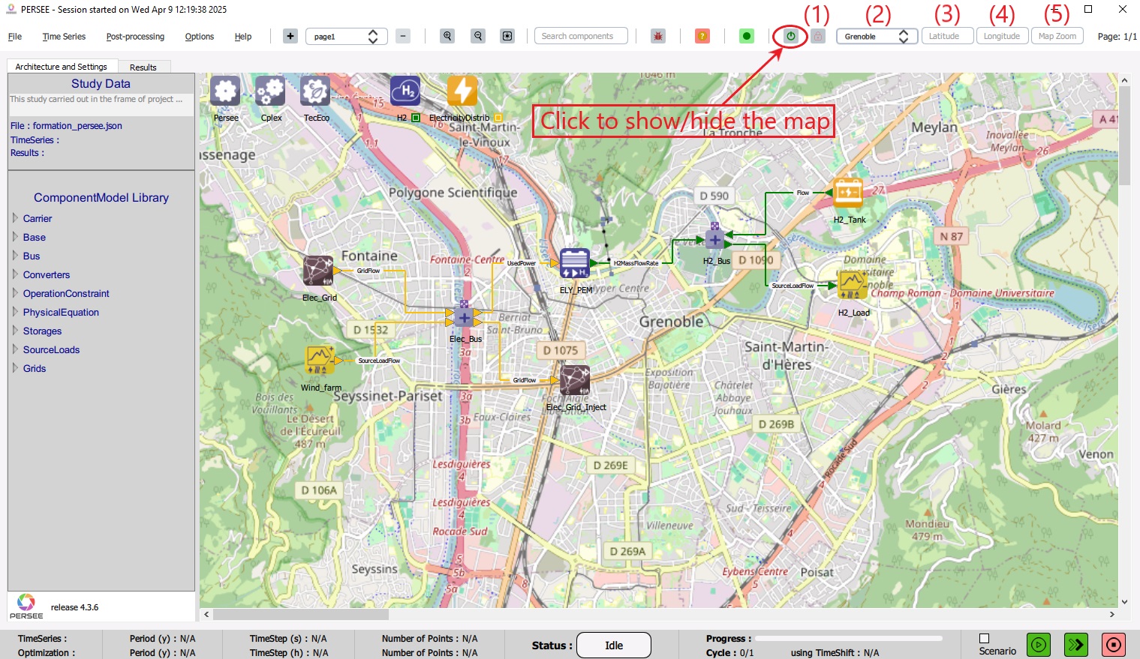The height and width of the screenshot is (659, 1140).
Task: Select the H2 carrier icon
Action: pos(405,91)
